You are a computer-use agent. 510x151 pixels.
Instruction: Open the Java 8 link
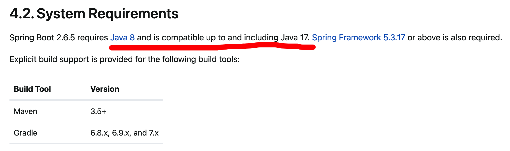(122, 37)
